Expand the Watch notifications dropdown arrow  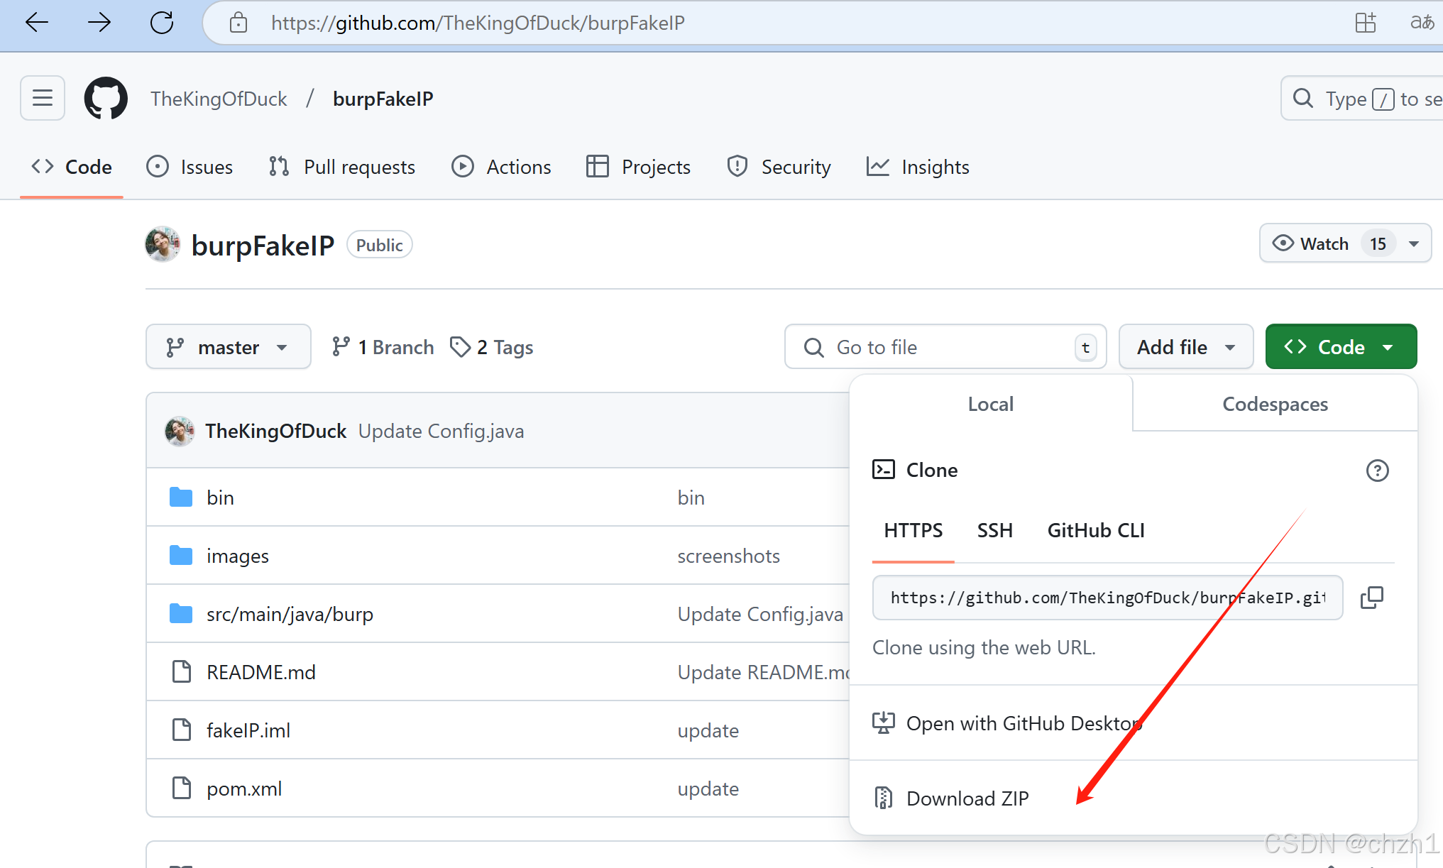coord(1414,243)
